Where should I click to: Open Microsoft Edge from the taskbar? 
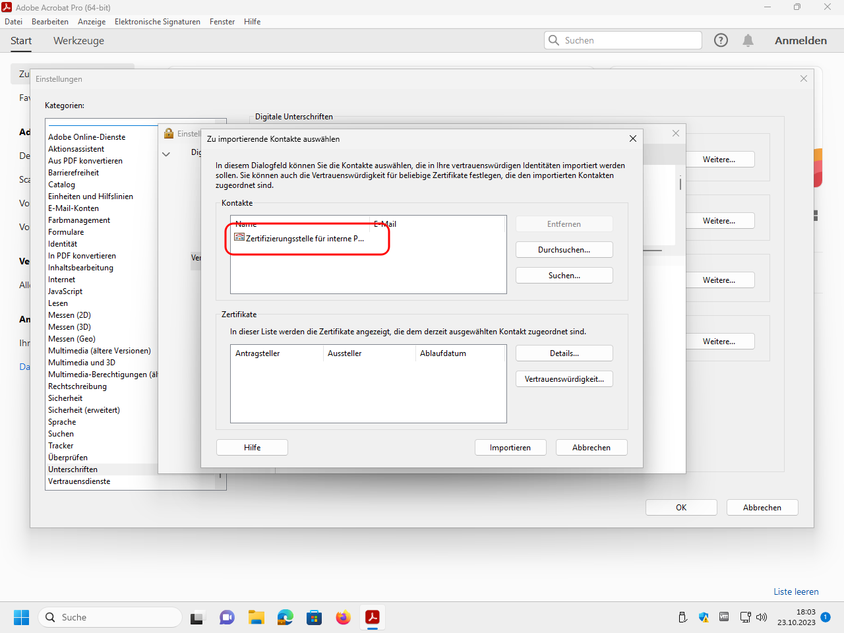coord(286,617)
